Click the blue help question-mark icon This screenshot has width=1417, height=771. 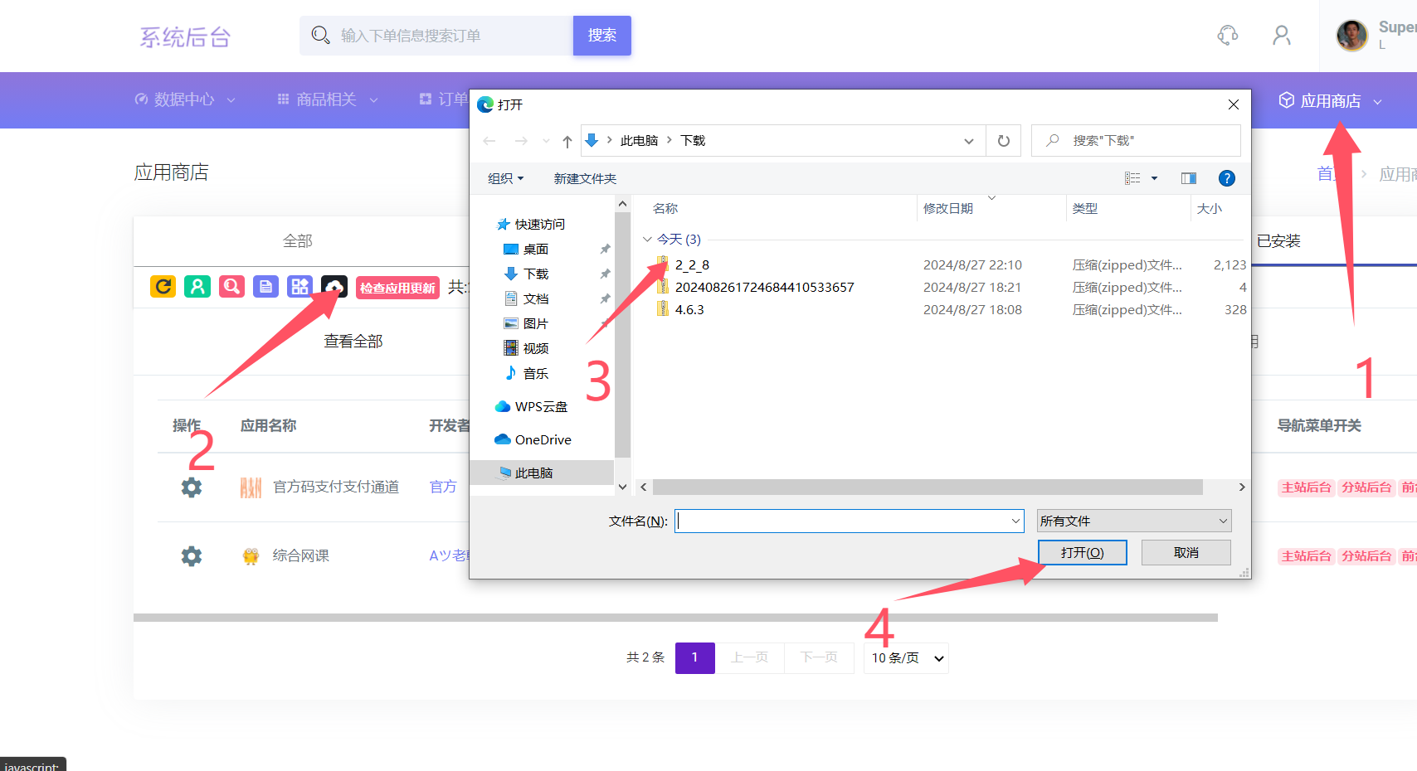[x=1226, y=178]
